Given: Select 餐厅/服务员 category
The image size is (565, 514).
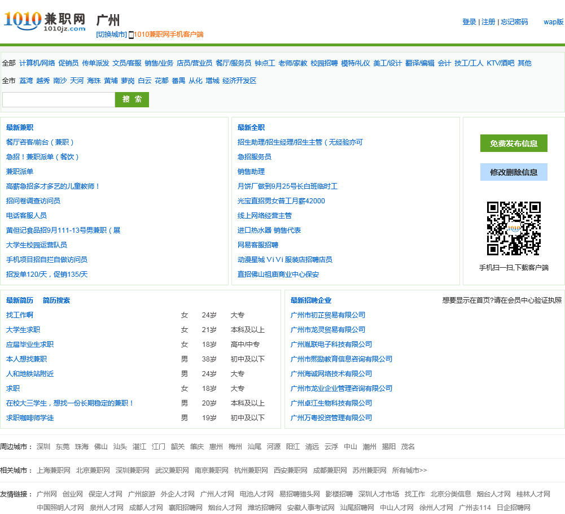Looking at the screenshot, I should click(x=234, y=63).
